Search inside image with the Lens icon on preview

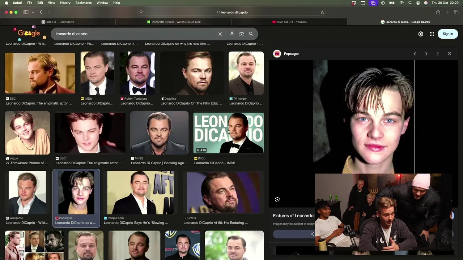277,199
